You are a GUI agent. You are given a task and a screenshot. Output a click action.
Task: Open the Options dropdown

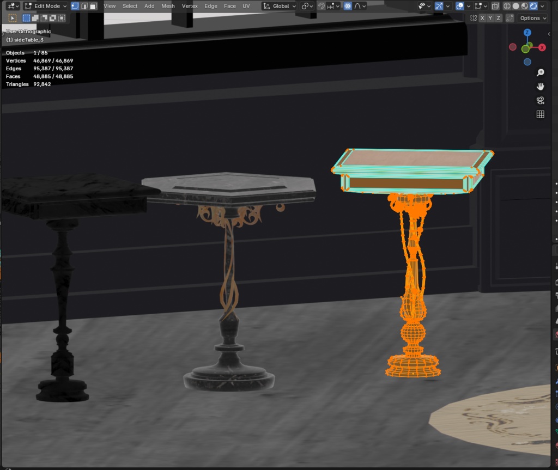coord(533,18)
